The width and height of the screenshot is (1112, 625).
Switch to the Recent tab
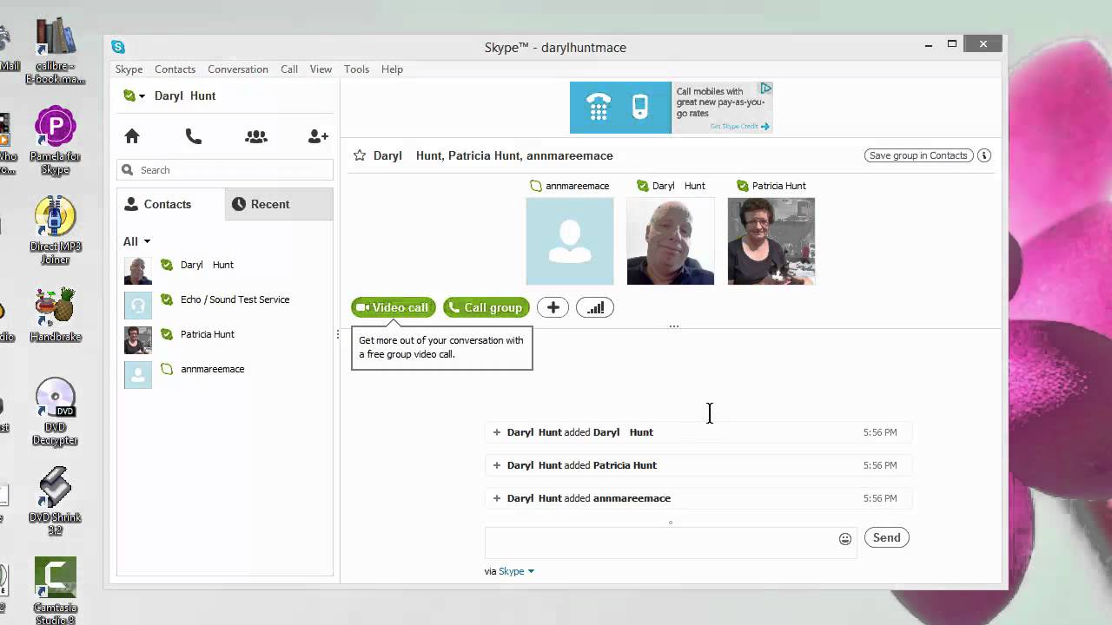279,204
